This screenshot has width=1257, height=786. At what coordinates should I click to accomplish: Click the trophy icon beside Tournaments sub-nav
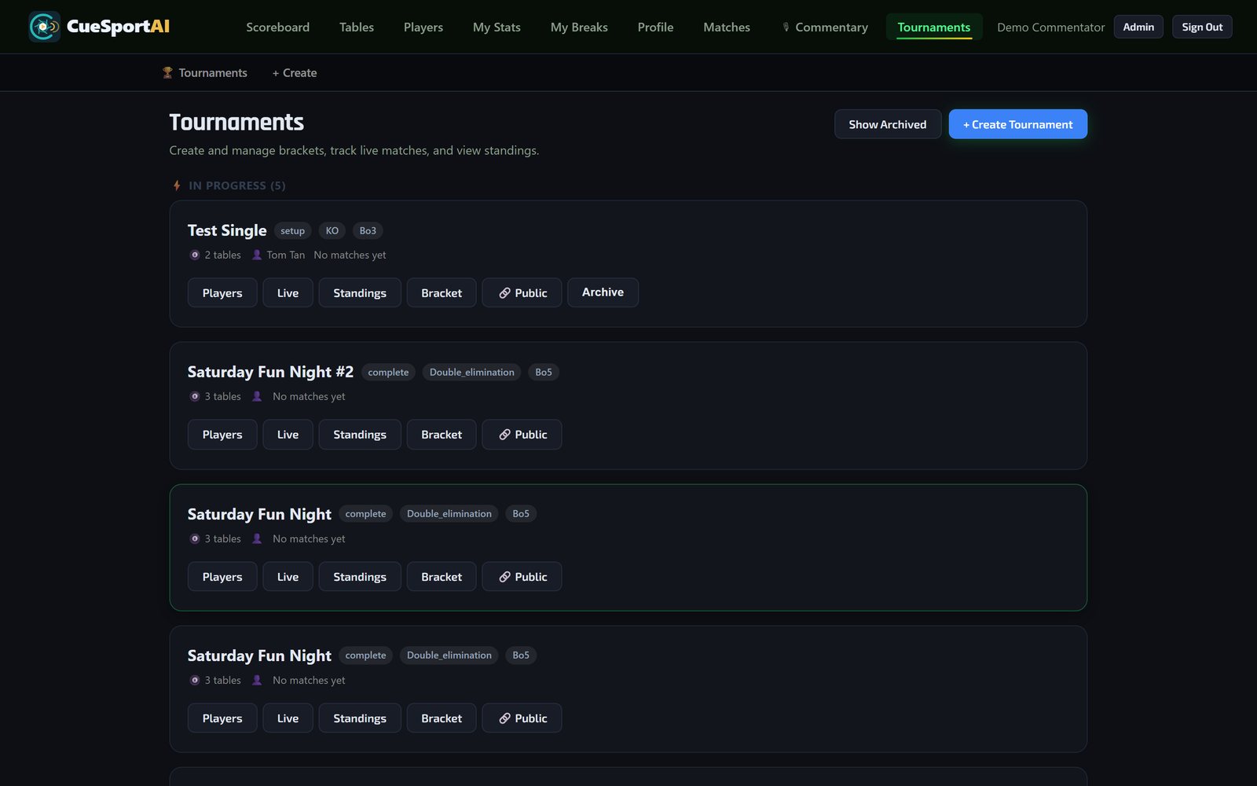point(167,72)
